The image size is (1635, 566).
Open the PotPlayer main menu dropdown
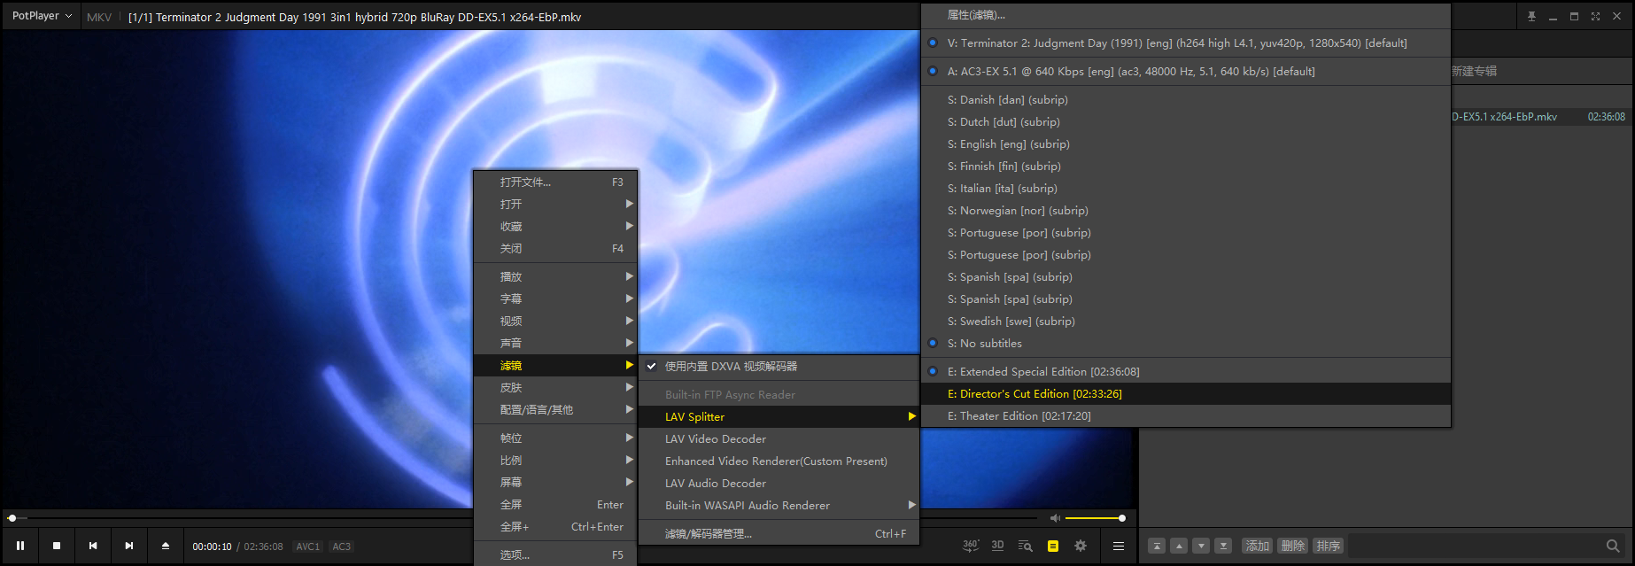tap(41, 16)
